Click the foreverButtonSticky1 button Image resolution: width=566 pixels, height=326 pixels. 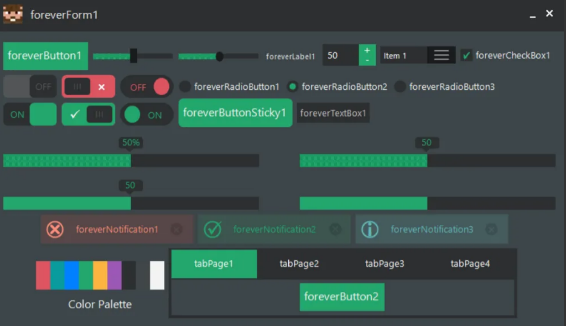[235, 113]
